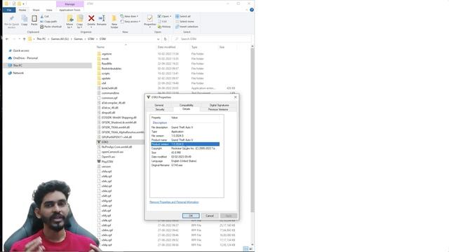Click Paste shortcut in the ribbon

point(51,27)
